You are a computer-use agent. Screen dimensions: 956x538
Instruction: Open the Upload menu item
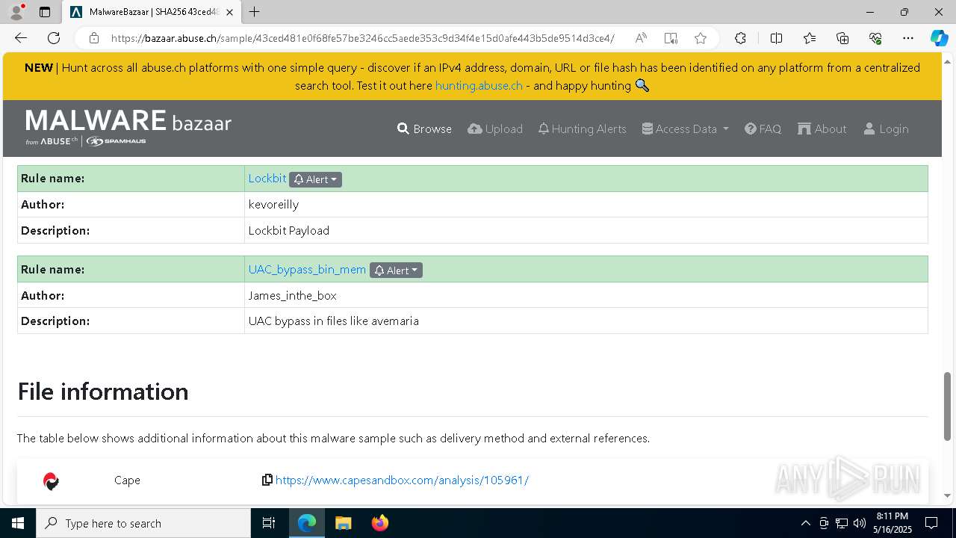point(495,129)
